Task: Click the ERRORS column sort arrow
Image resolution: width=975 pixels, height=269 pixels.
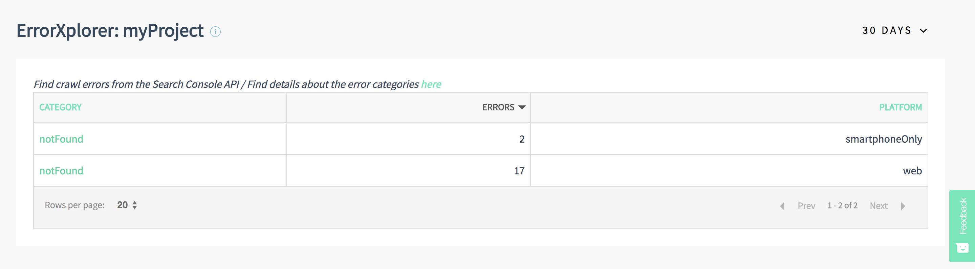Action: point(522,107)
